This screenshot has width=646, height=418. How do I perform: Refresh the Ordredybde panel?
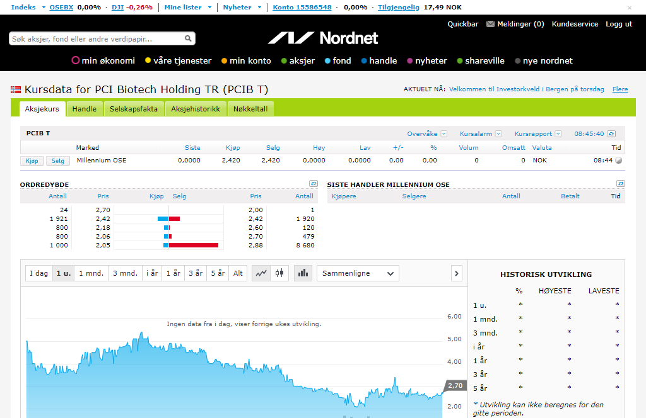tap(314, 183)
